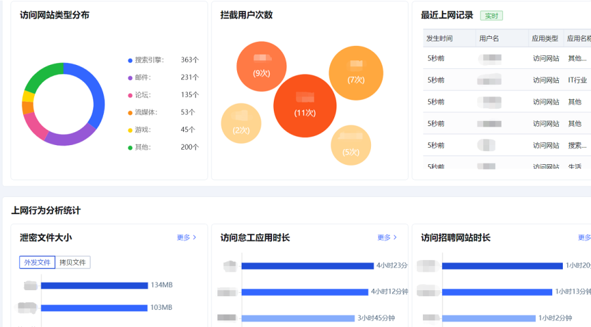Click the 9次 bubble in blocked users chart
The width and height of the screenshot is (591, 327).
point(261,66)
